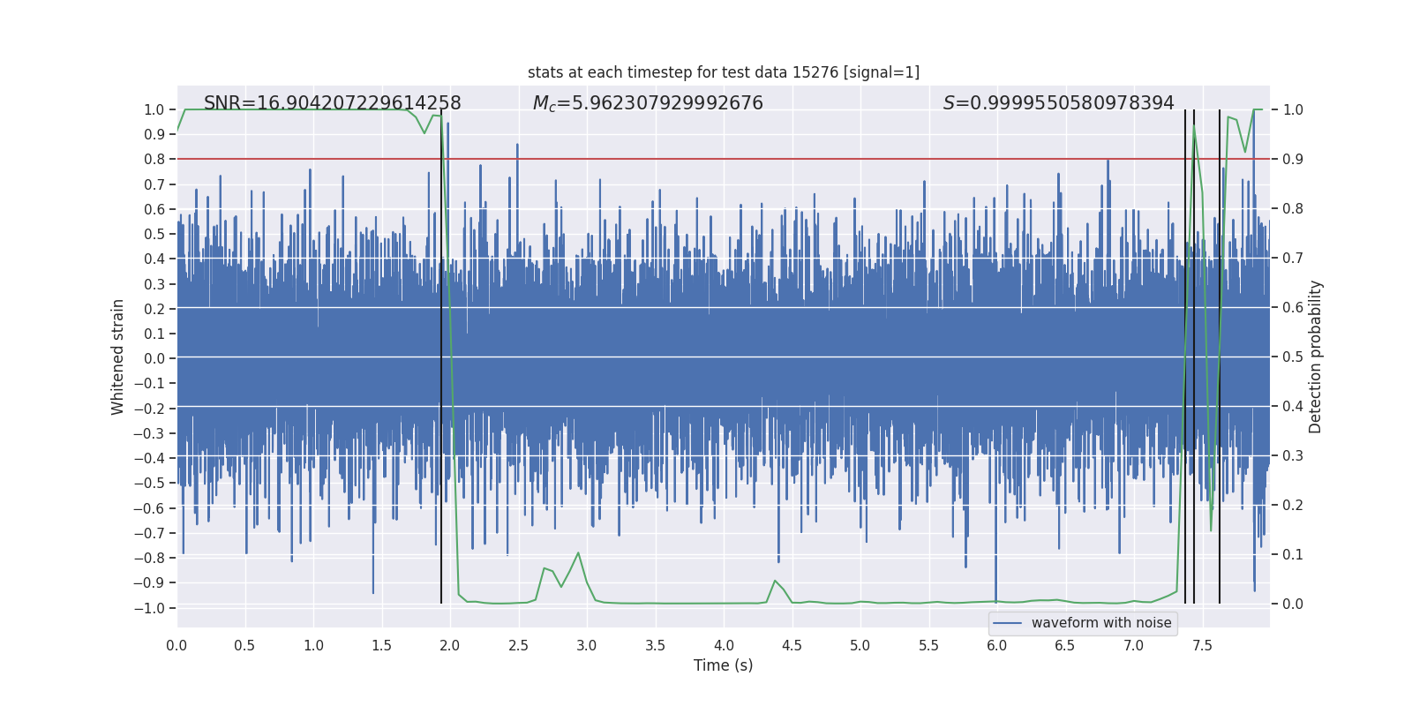The image size is (1412, 706).
Task: Click the 'Time (s)' x-axis label
Action: [x=723, y=665]
